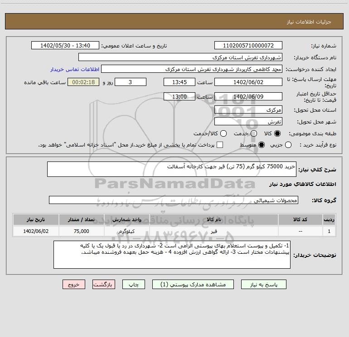Viewport: 349px width, 337px height.
Task: Click the row number 1 cell
Action: coord(329,231)
